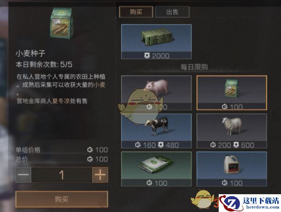The width and height of the screenshot is (281, 212).
Task: Select the pink pig item
Action: (x=156, y=93)
